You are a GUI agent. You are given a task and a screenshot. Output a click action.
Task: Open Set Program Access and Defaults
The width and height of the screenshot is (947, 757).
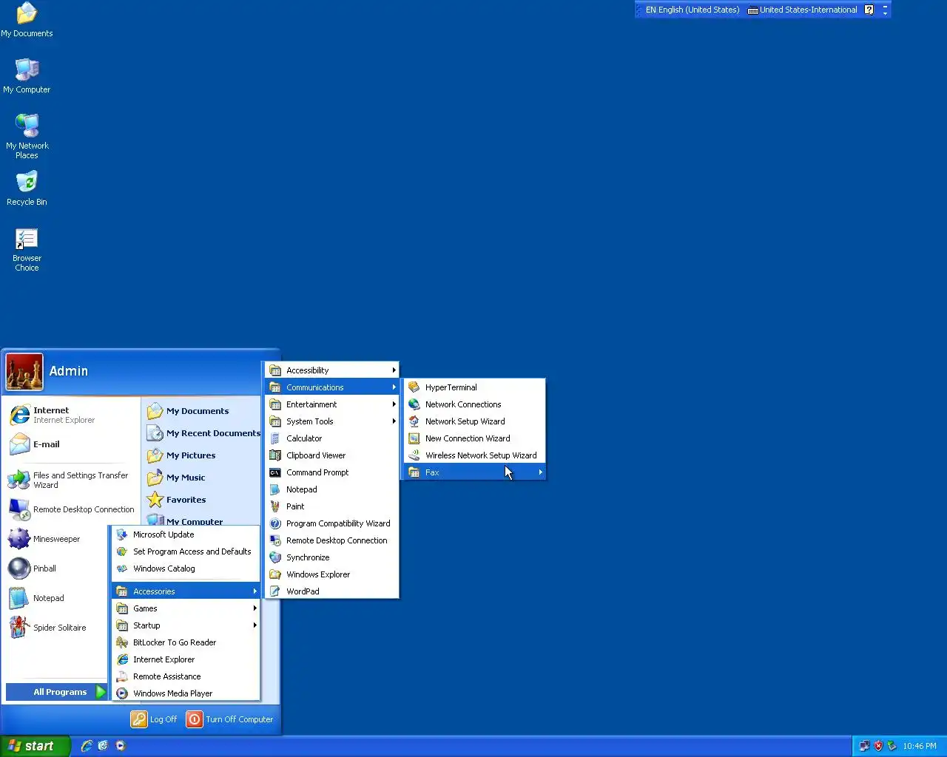coord(186,551)
